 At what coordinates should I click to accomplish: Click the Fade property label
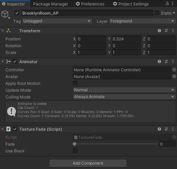pos(10,144)
